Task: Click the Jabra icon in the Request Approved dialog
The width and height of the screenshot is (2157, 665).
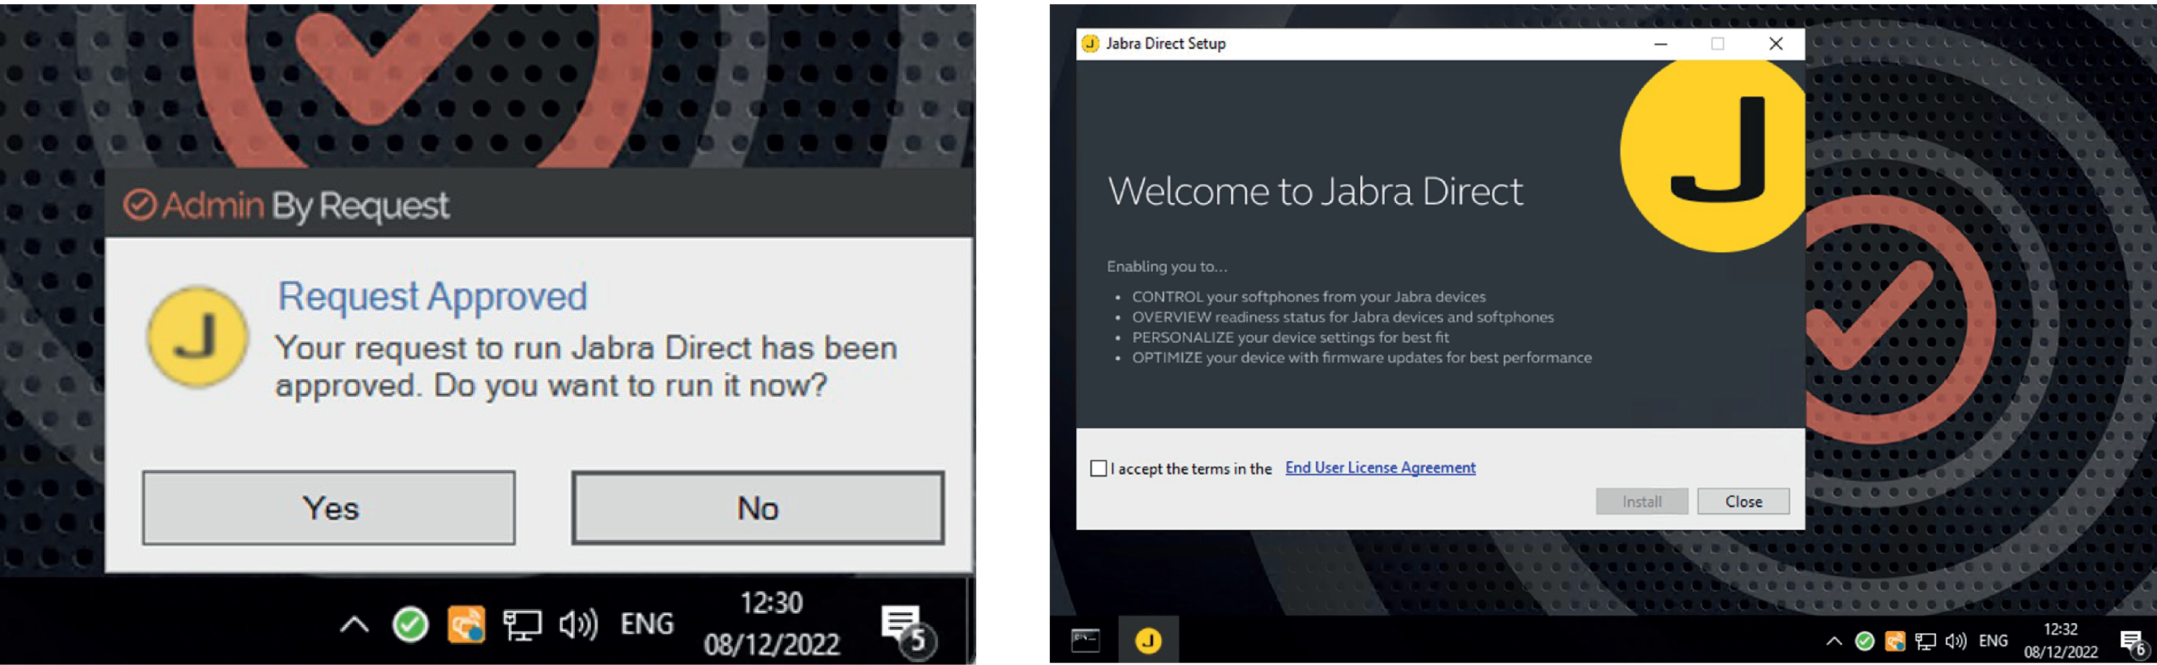Action: [x=197, y=337]
